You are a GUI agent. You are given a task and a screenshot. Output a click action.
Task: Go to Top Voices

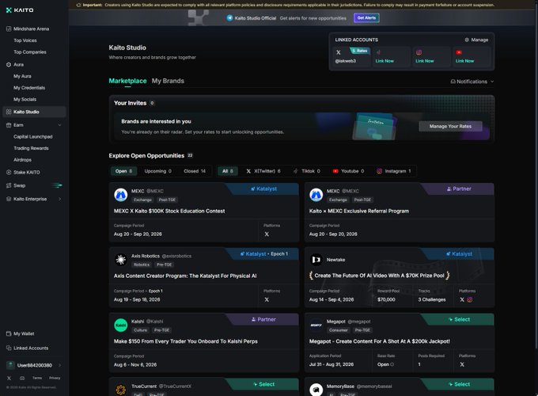25,40
